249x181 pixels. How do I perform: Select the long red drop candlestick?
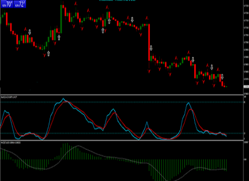(x=149, y=42)
